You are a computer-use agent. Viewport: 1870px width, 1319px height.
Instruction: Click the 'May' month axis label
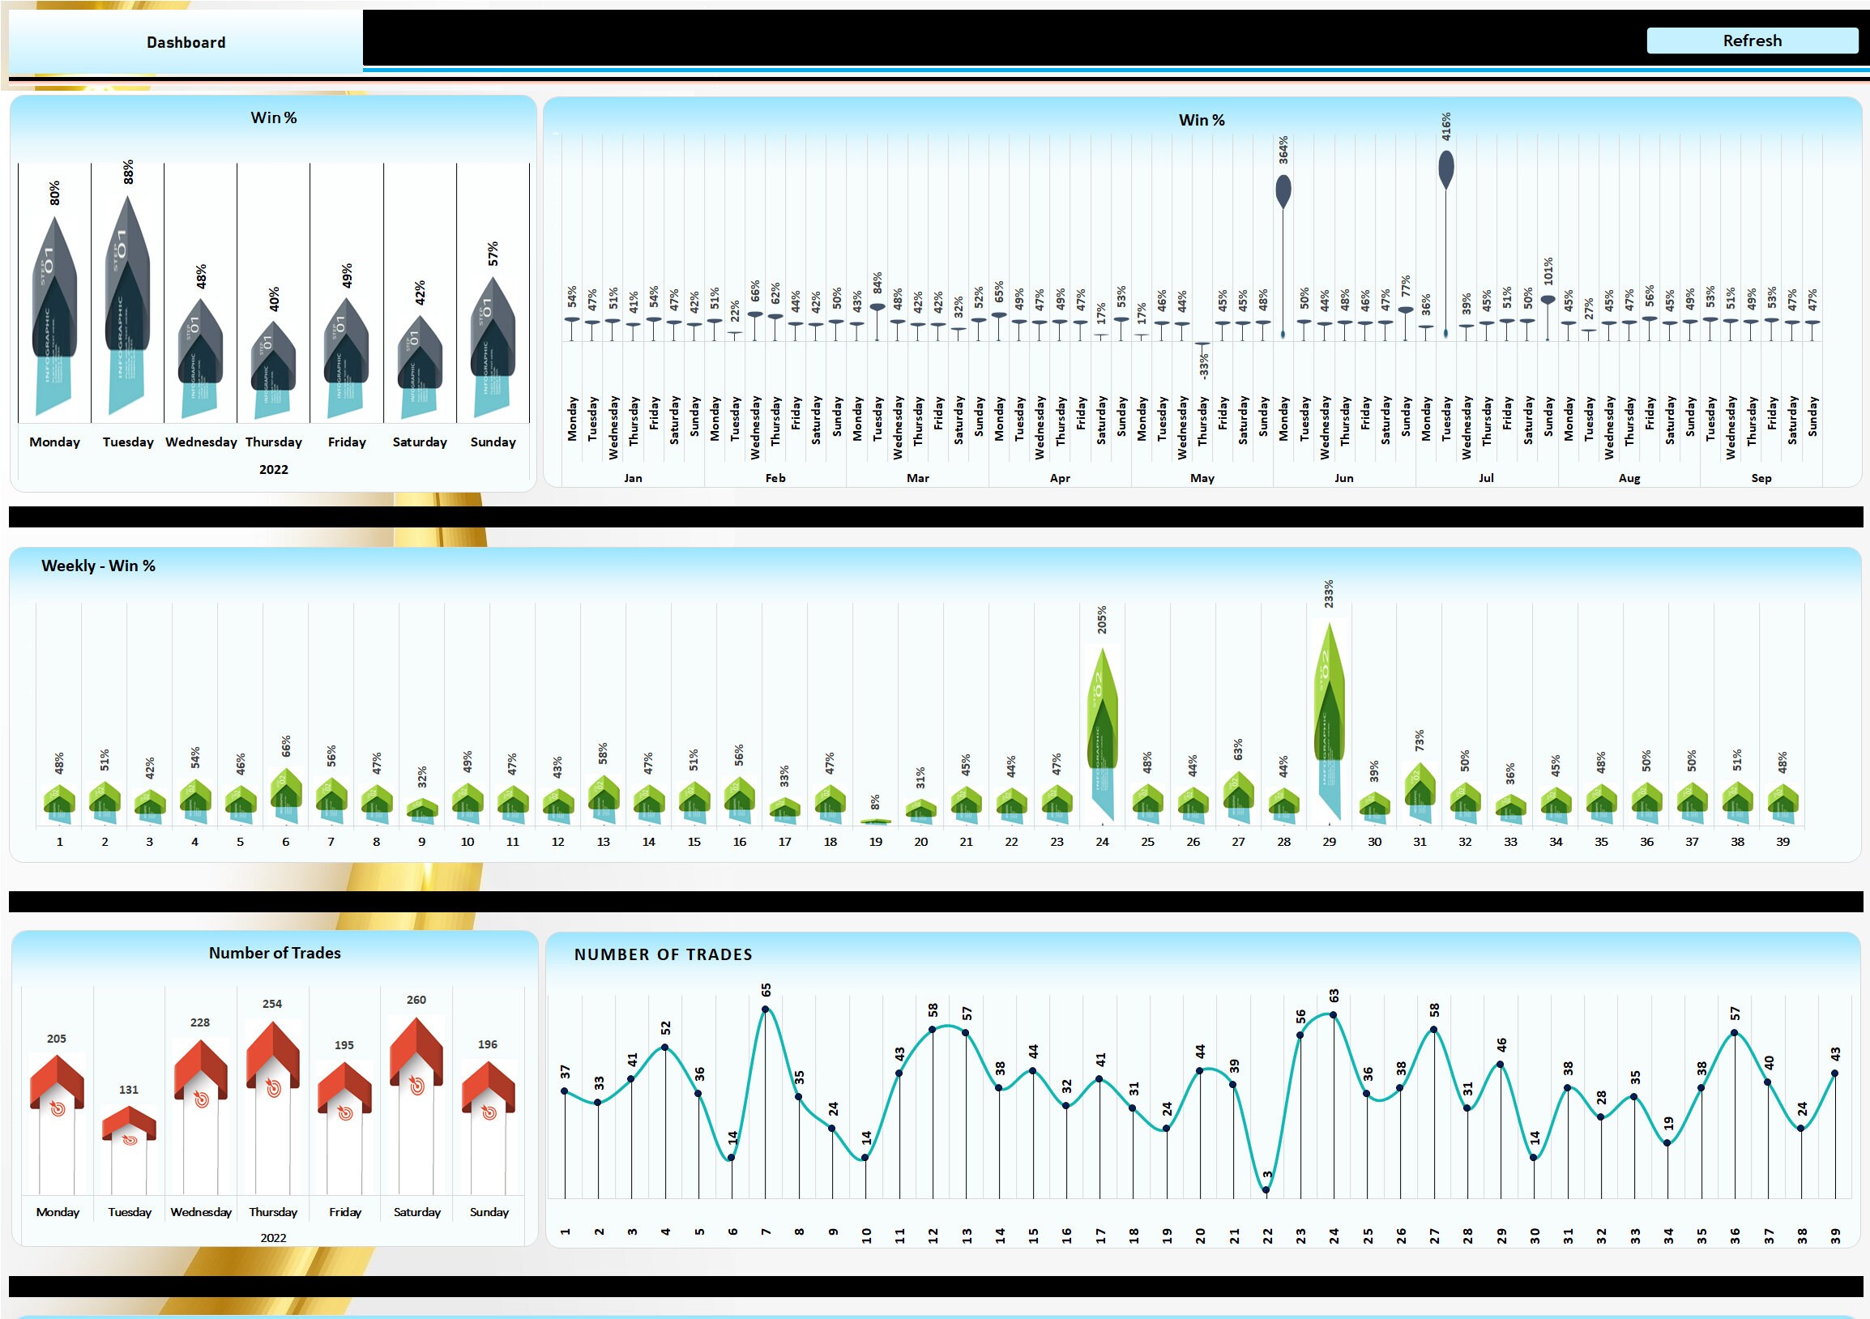[1202, 478]
